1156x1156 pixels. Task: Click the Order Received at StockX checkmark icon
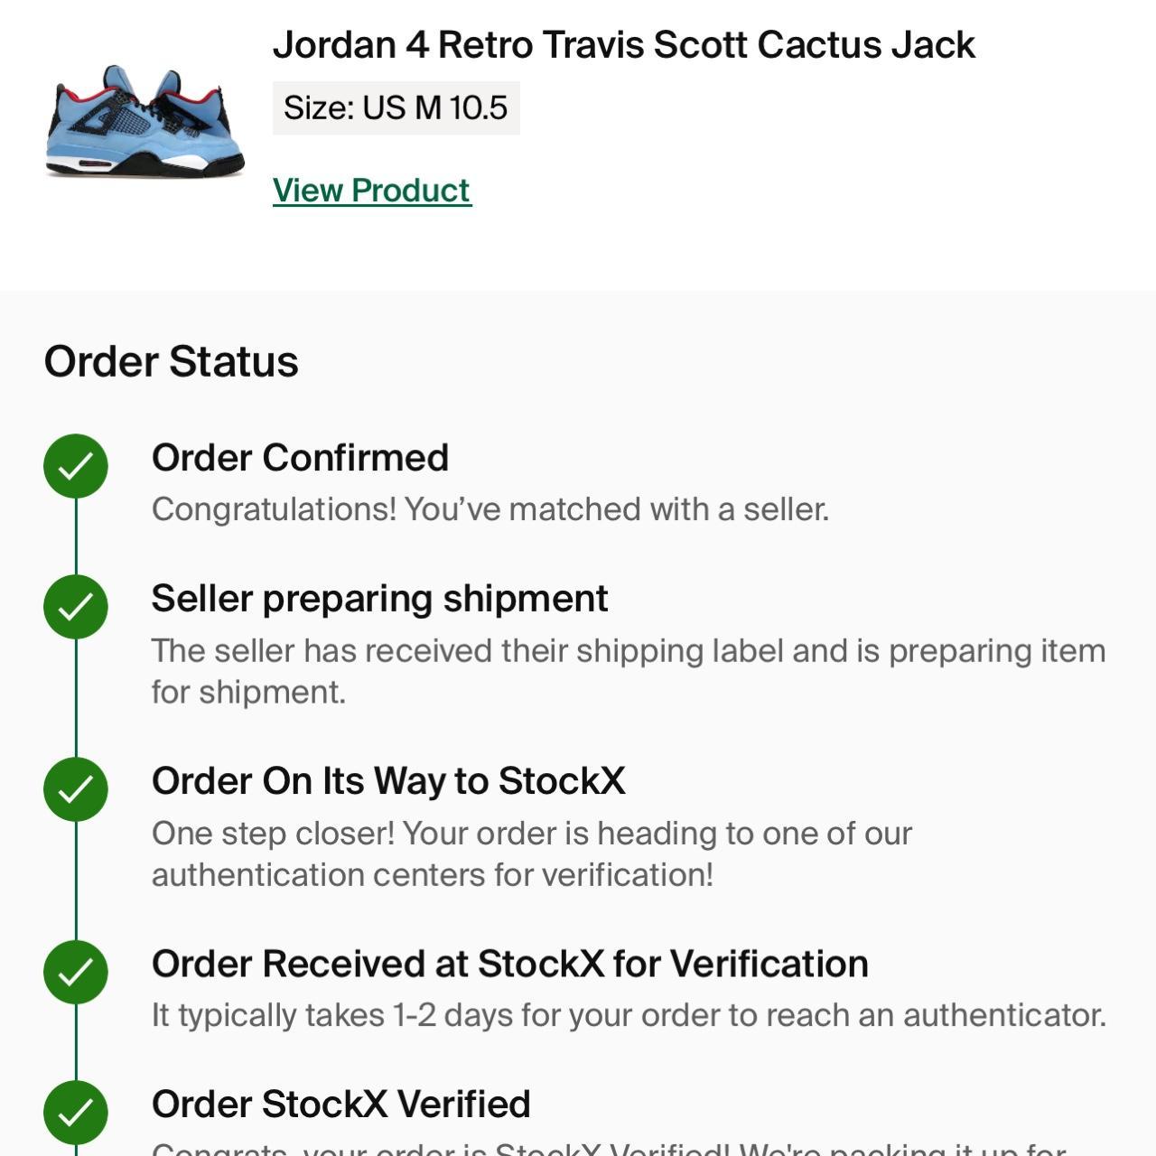(x=76, y=972)
